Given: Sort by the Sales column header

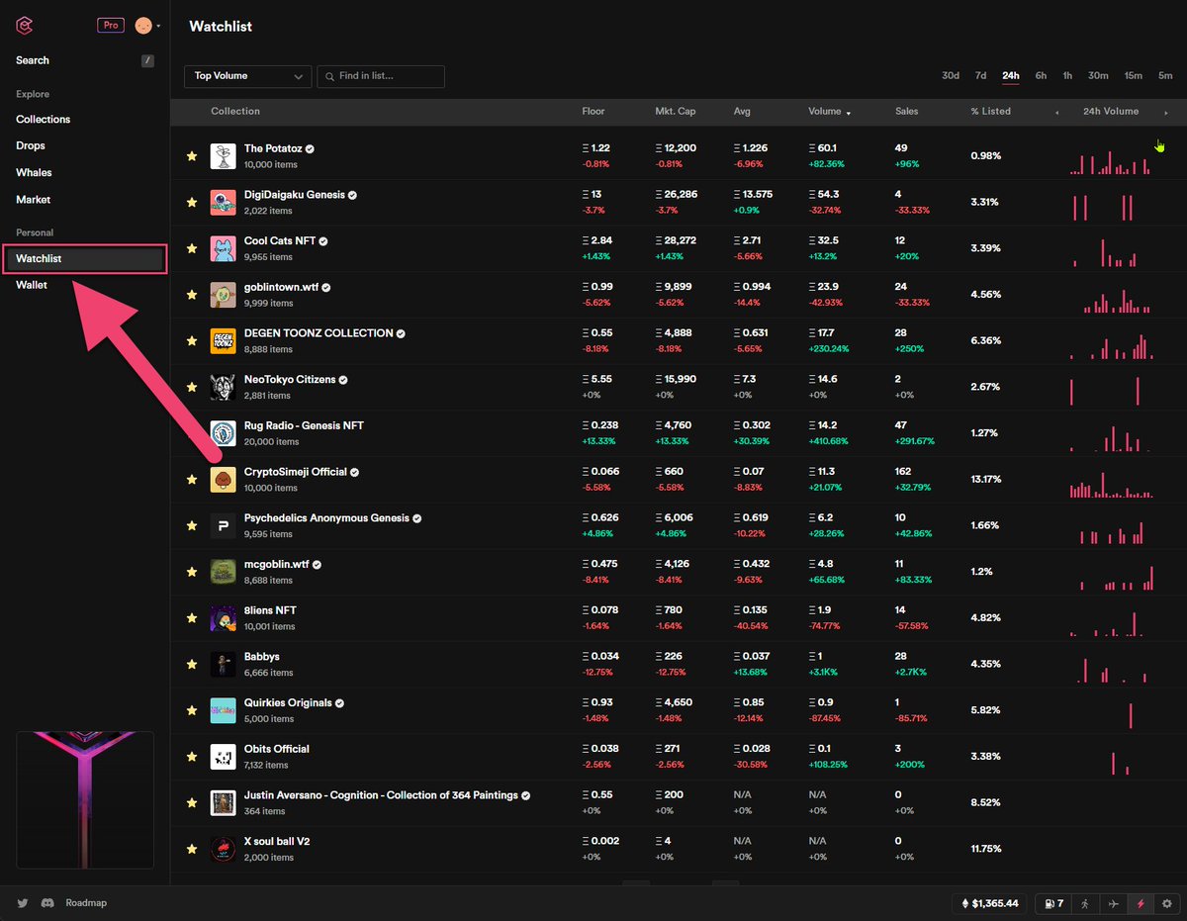Looking at the screenshot, I should coord(907,112).
